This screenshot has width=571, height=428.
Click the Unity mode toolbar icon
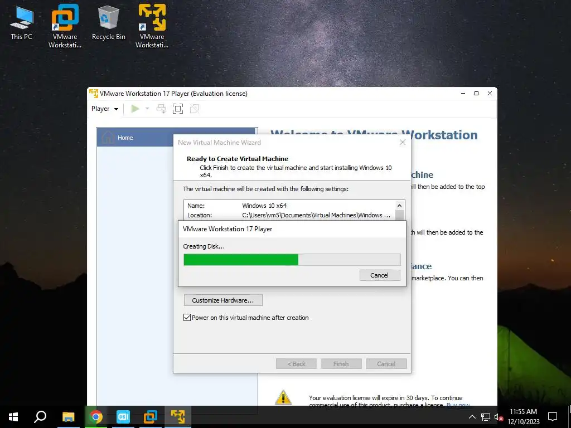(x=195, y=109)
